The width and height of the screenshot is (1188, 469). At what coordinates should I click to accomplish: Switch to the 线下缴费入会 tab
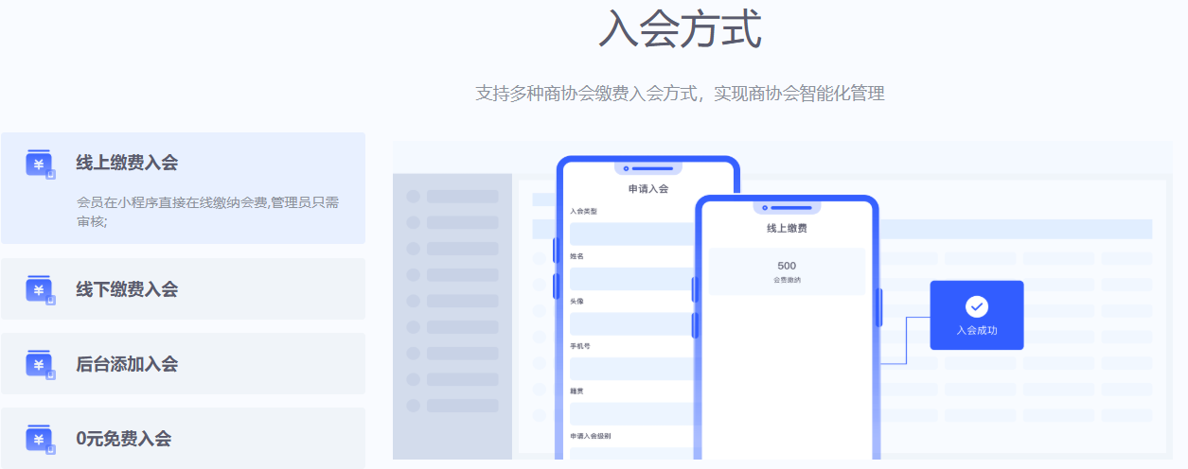click(127, 289)
